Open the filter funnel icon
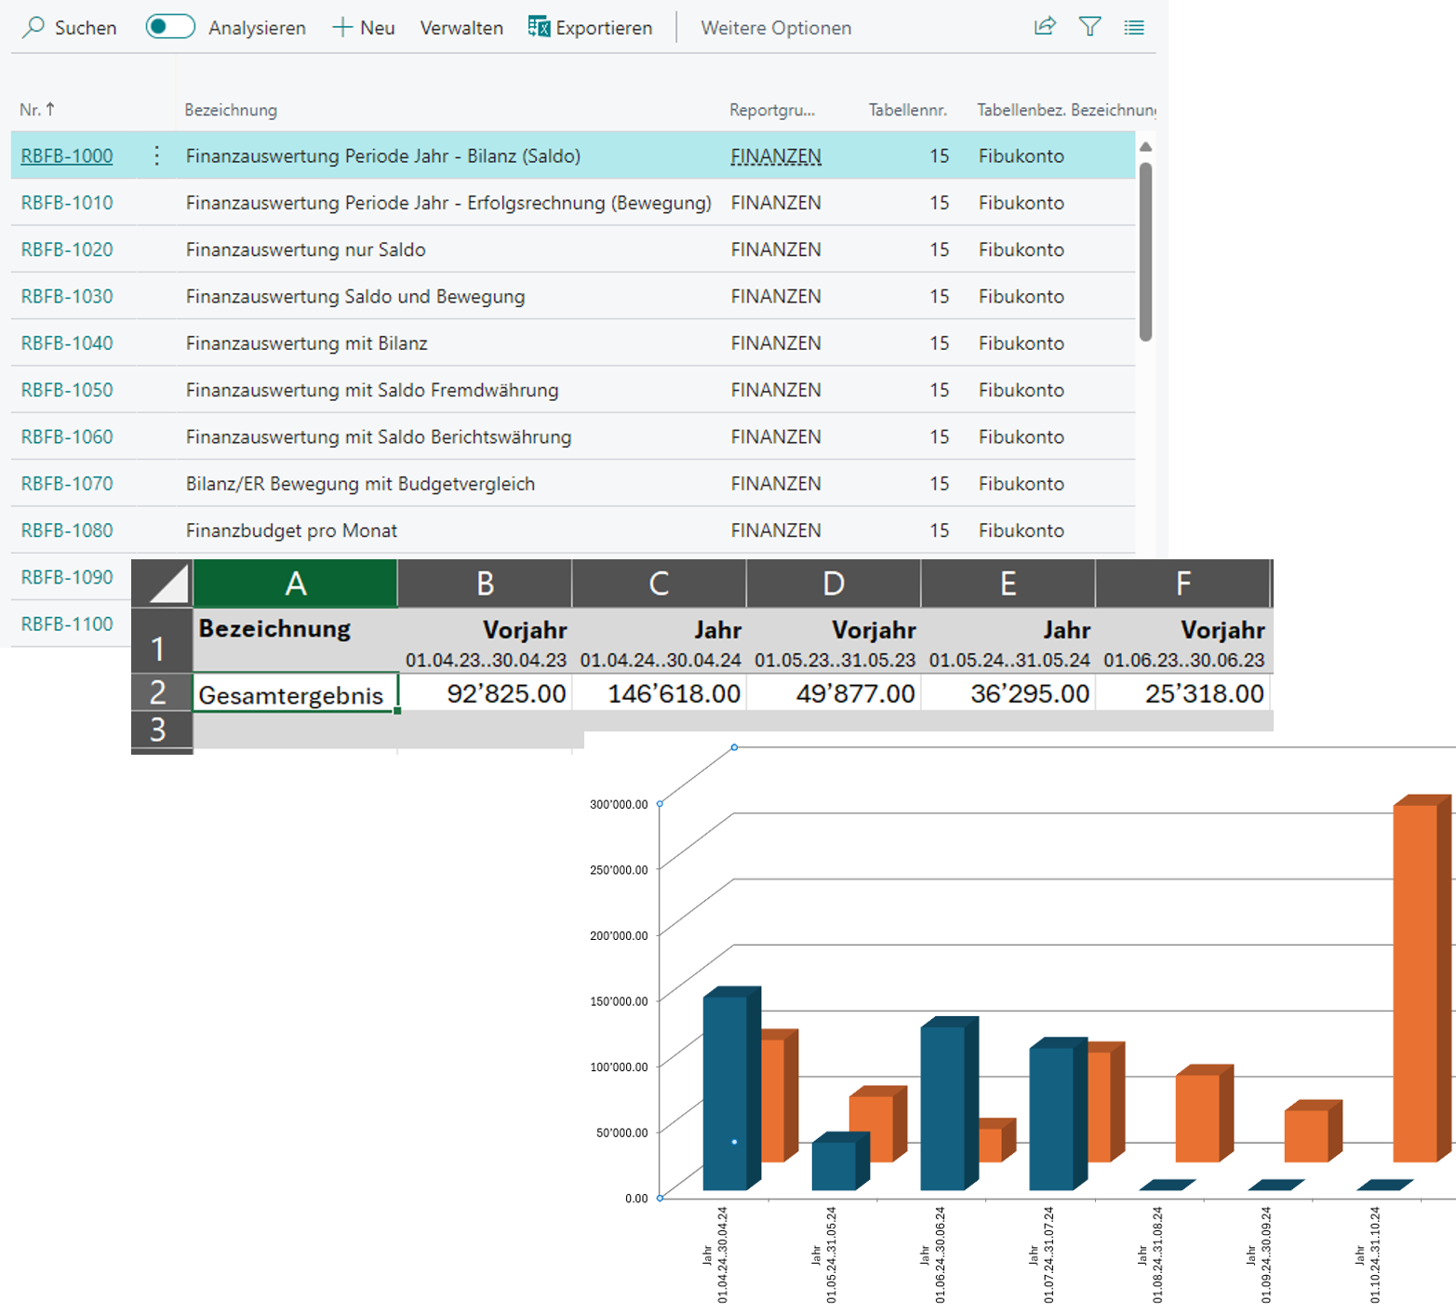 tap(1090, 27)
